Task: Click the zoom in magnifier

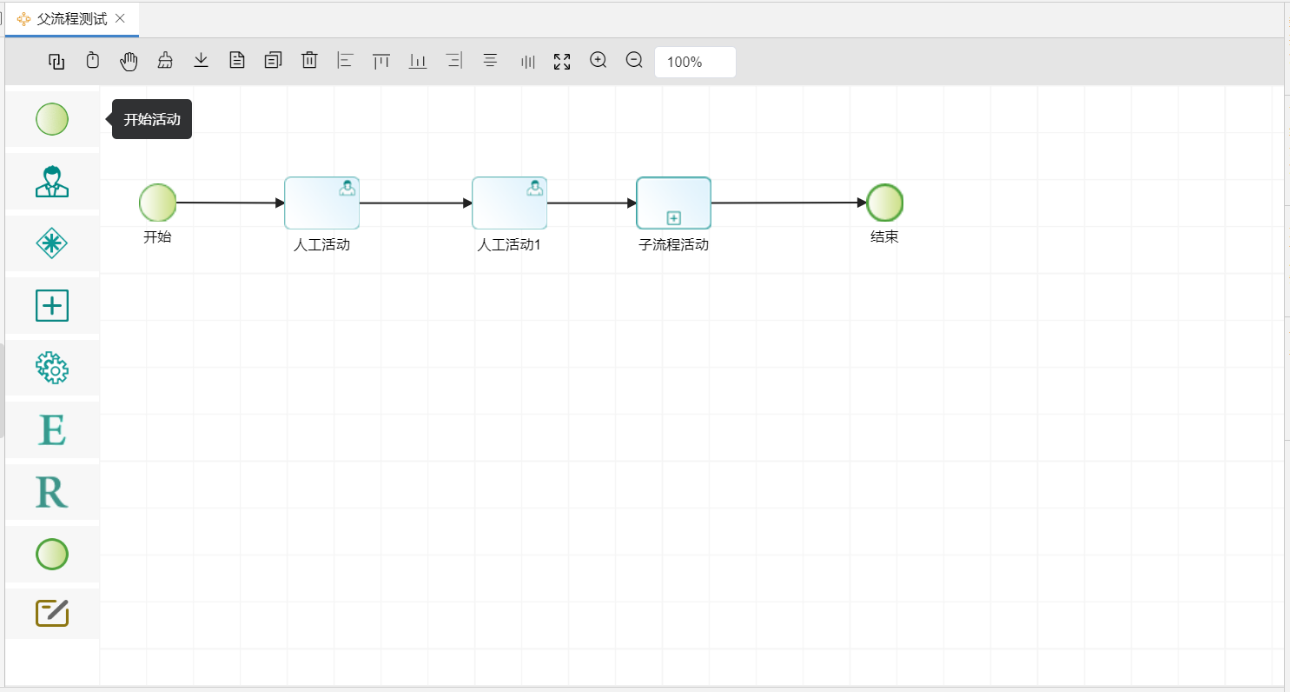Action: [598, 61]
